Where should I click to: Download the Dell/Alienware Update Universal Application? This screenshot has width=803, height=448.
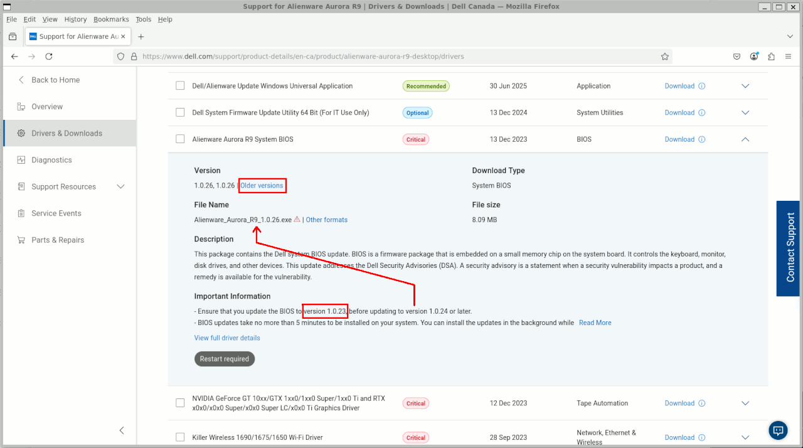tap(679, 86)
